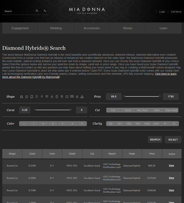
Task: Select the narrow Baguette shape icon
Action: click(x=37, y=96)
